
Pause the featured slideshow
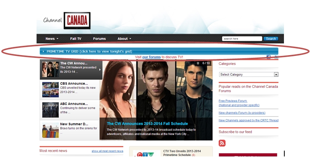(x=198, y=63)
